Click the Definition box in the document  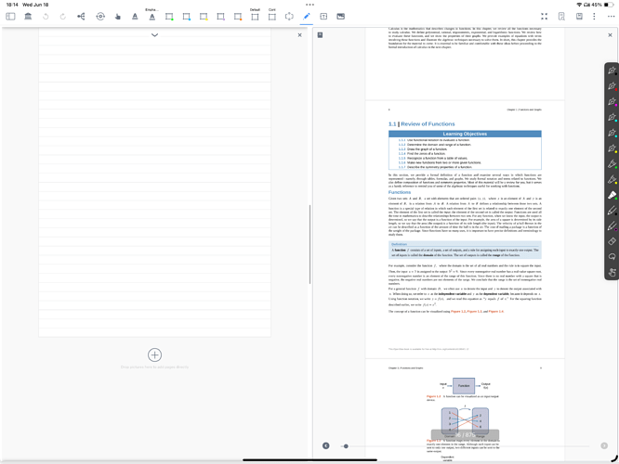pyautogui.click(x=465, y=250)
